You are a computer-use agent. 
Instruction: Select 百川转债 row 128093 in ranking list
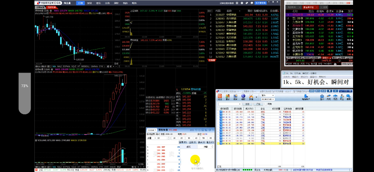coord(243,19)
